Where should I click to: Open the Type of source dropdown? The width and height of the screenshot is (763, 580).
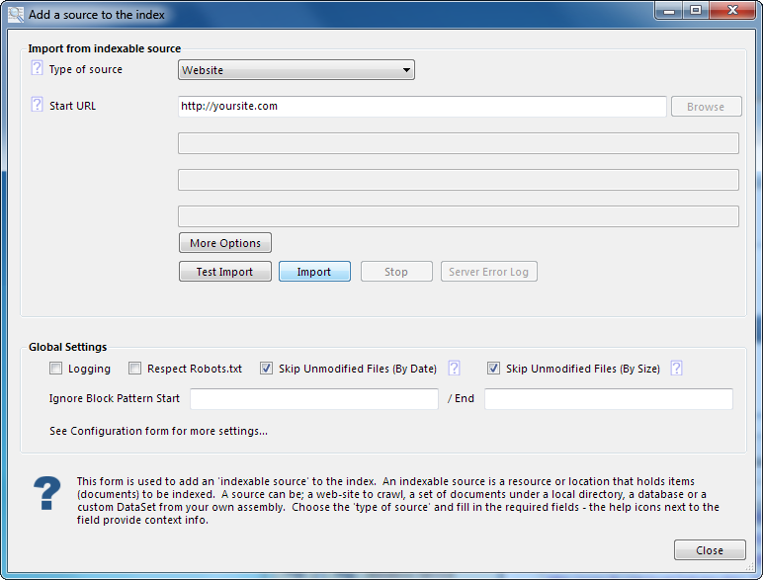(x=296, y=70)
